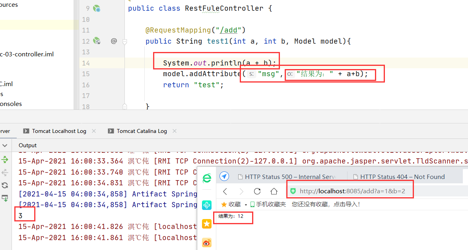468x250 pixels.
Task: Click the "msg" string argument in addAttribute
Action: tap(268, 74)
